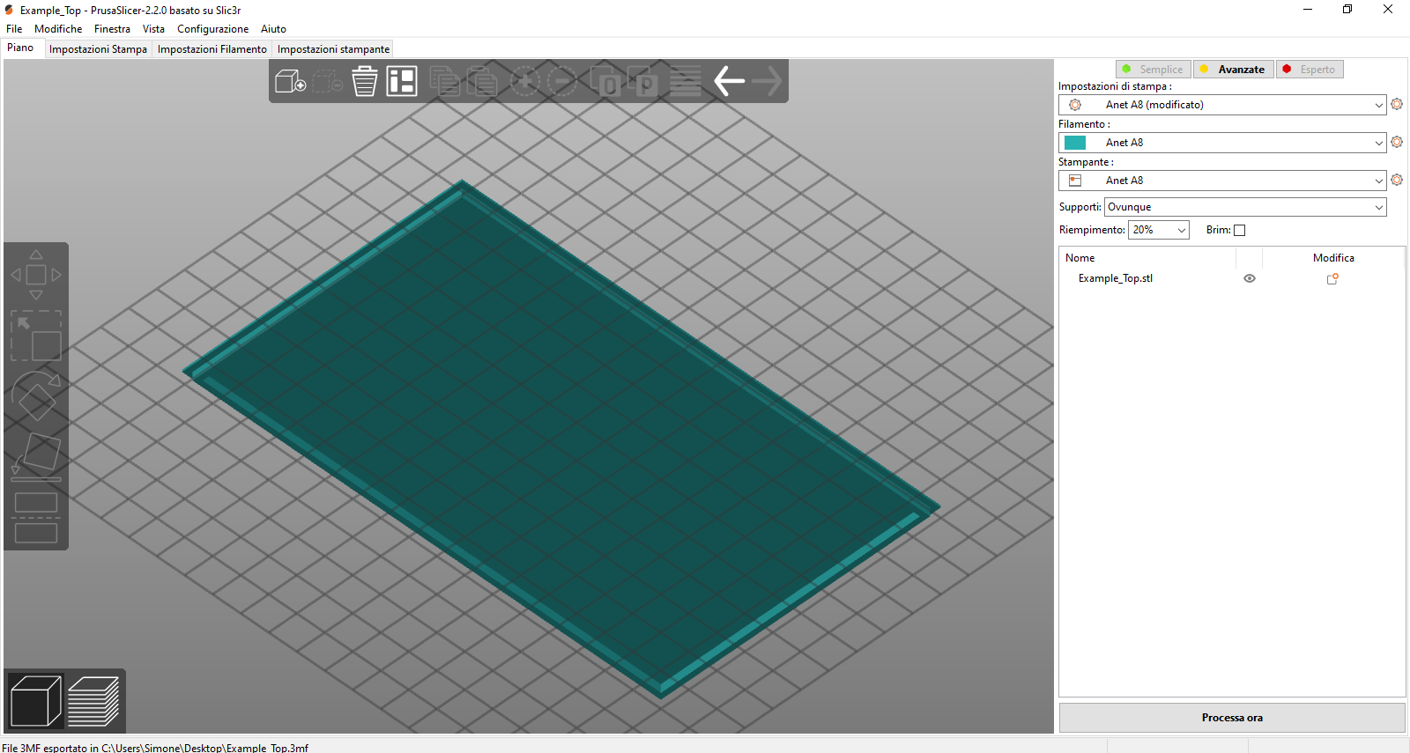The height and width of the screenshot is (753, 1410).
Task: Open printer settings gear next to Stampante
Action: pos(1397,180)
